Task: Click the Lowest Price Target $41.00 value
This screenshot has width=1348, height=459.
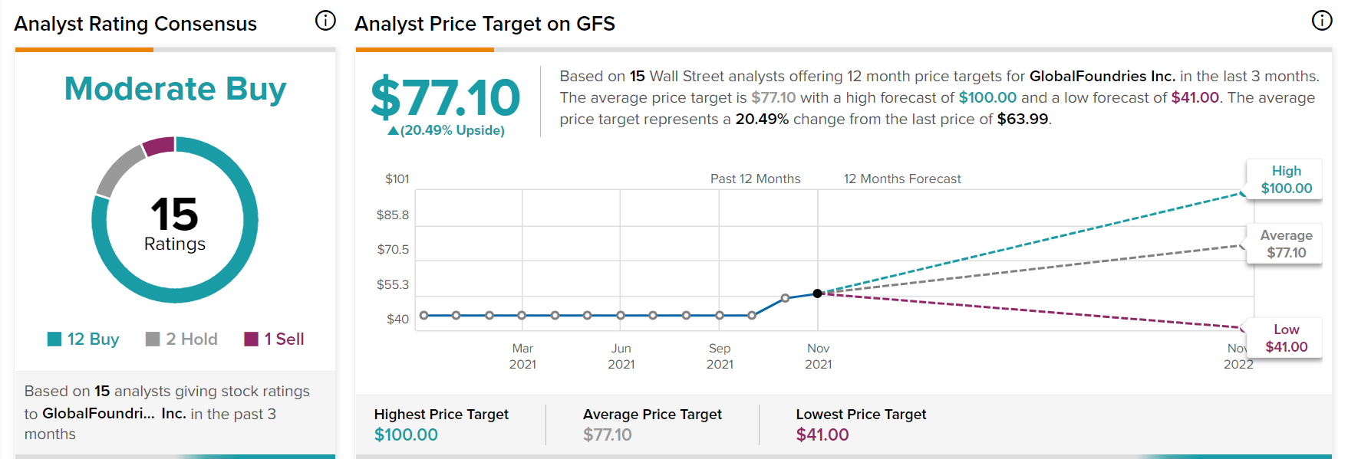Action: [822, 435]
